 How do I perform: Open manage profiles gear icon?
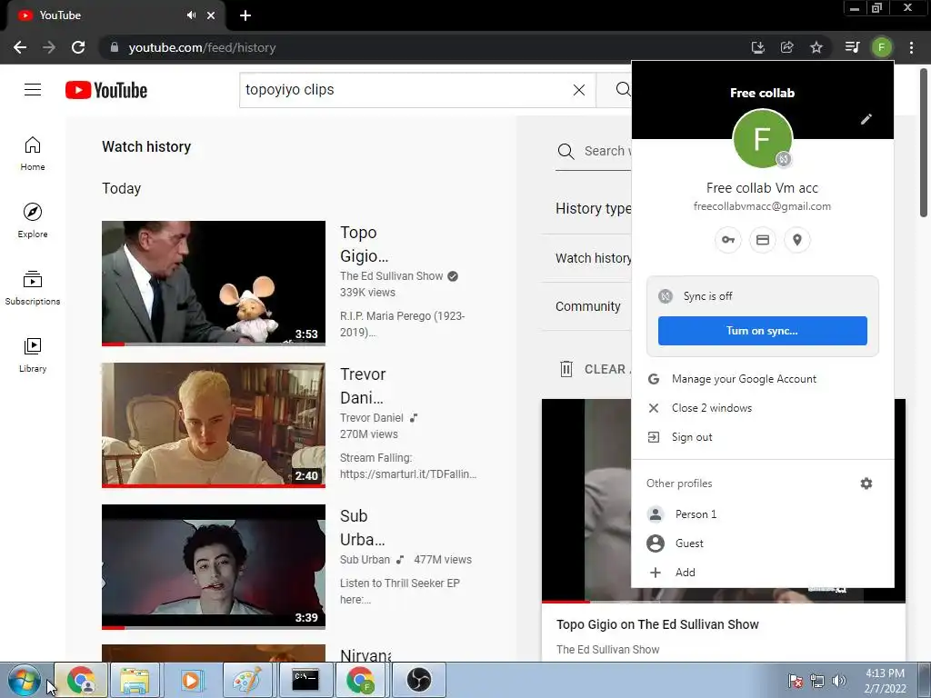click(866, 484)
